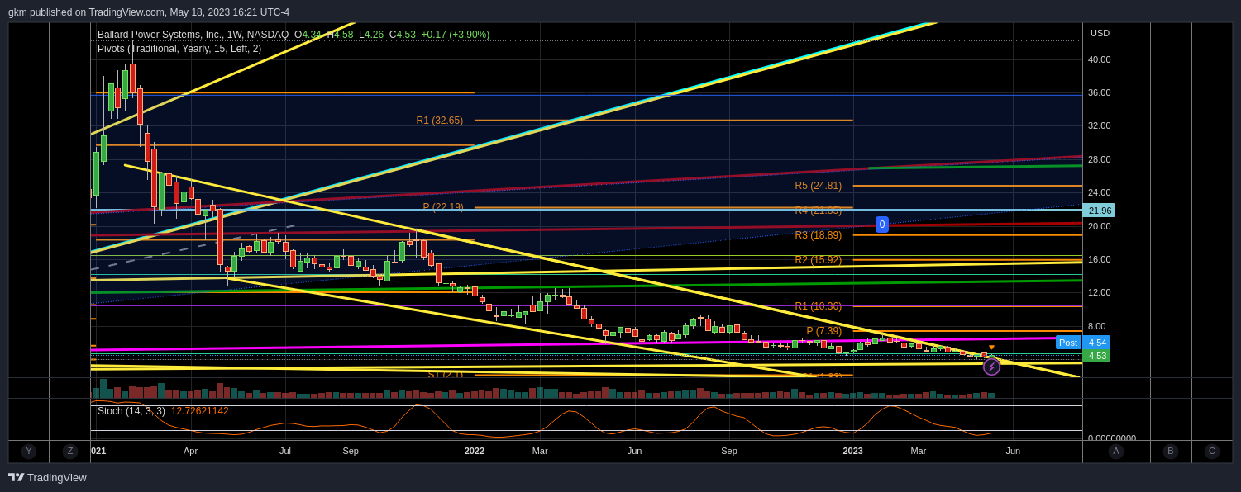Click the 12.00 price axis label

1100,292
